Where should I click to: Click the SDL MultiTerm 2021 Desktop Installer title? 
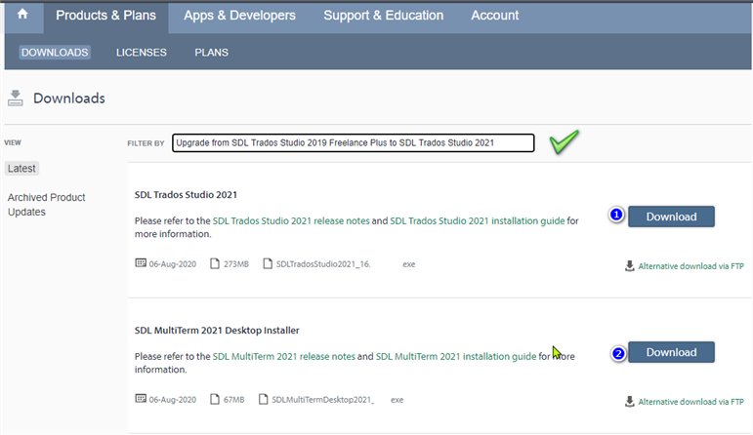pyautogui.click(x=217, y=331)
